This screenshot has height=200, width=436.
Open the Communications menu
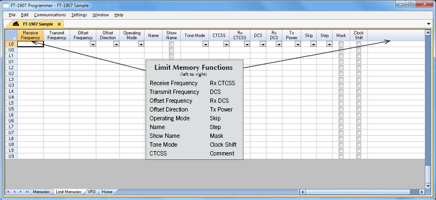pyautogui.click(x=50, y=15)
